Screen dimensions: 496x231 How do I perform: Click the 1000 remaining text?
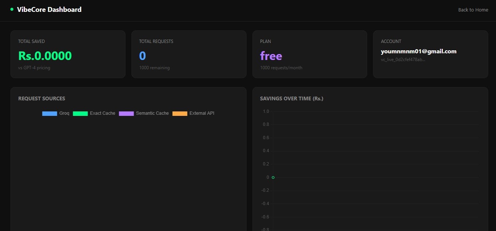[154, 68]
